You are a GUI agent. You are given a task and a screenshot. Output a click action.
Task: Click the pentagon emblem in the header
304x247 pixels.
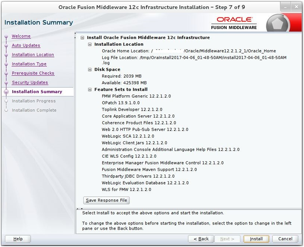click(x=277, y=24)
